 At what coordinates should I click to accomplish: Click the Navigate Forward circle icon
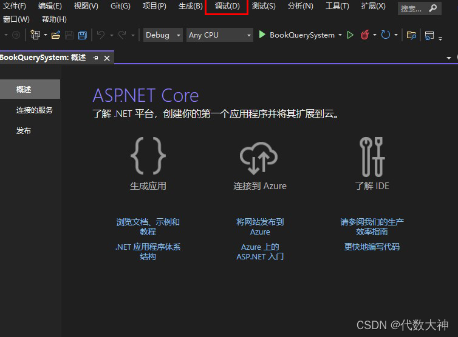(x=16, y=35)
